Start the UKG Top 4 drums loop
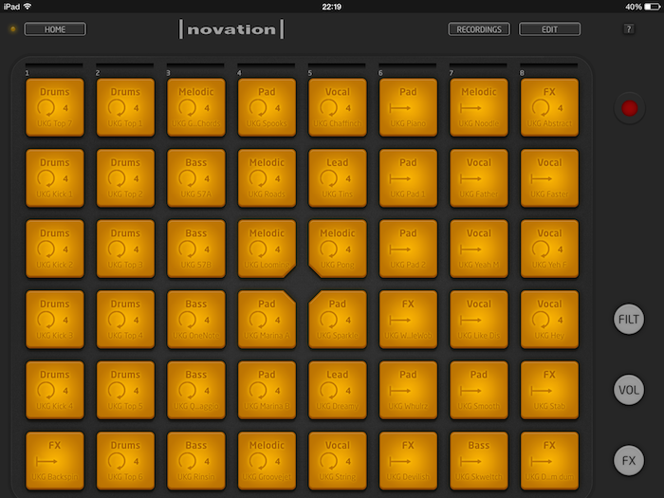664x498 pixels. click(x=126, y=320)
